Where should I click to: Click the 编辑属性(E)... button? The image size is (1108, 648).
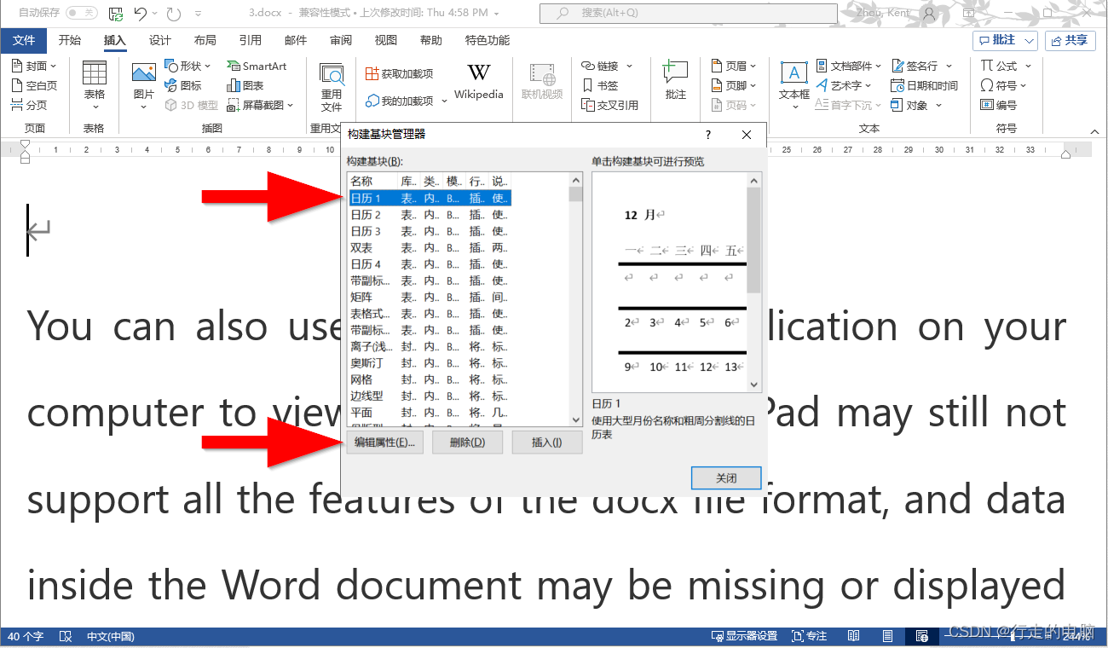pyautogui.click(x=384, y=443)
